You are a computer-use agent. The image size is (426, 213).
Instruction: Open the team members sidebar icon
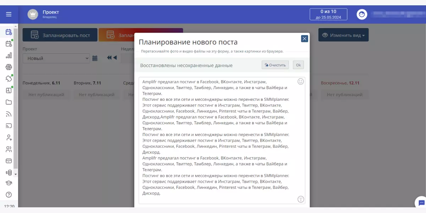point(9,149)
